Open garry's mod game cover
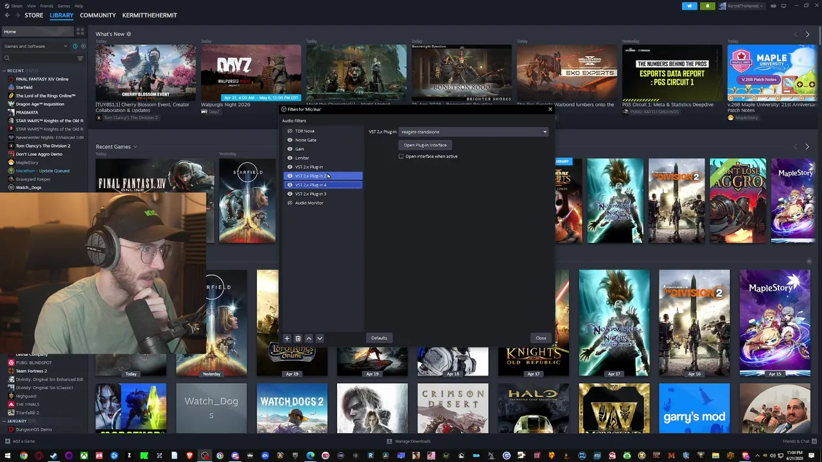Screen dimensions: 822x462 694,407
